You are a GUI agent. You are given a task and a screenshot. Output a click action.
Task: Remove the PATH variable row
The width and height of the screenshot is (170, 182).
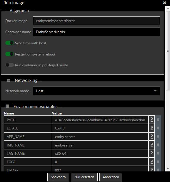pos(158,120)
